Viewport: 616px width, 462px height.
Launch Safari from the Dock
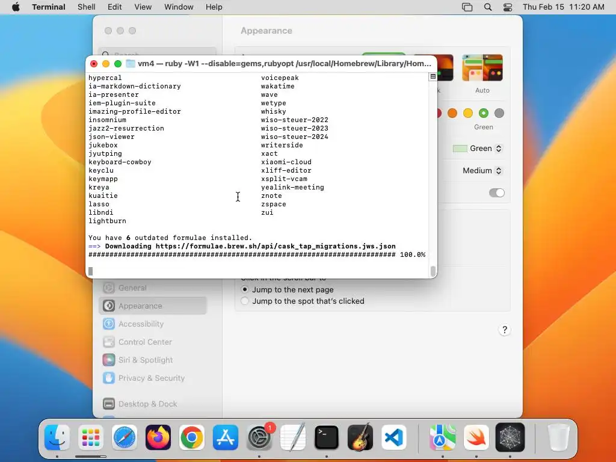[125, 437]
